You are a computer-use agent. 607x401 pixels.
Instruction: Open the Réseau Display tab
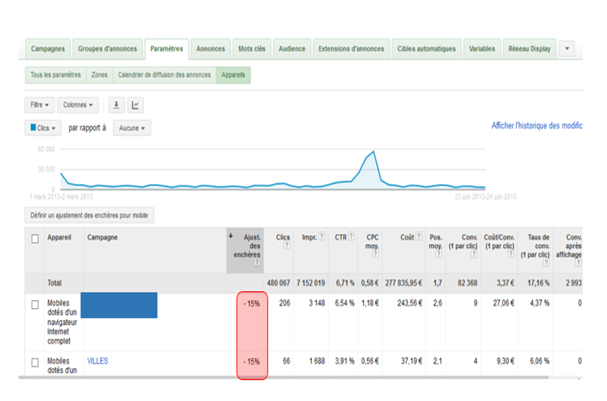(529, 49)
